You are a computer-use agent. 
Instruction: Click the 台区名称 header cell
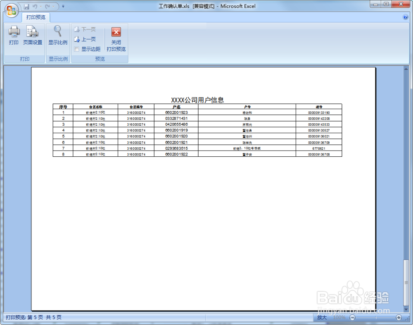95,107
